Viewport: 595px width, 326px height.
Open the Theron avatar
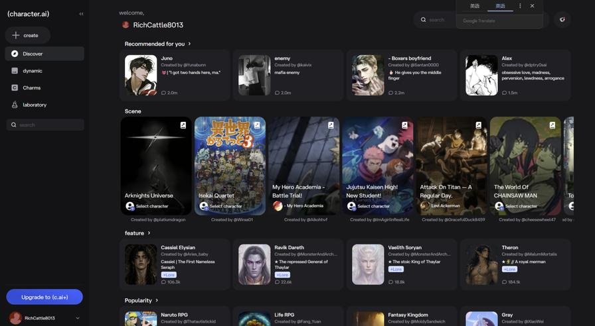coord(481,264)
